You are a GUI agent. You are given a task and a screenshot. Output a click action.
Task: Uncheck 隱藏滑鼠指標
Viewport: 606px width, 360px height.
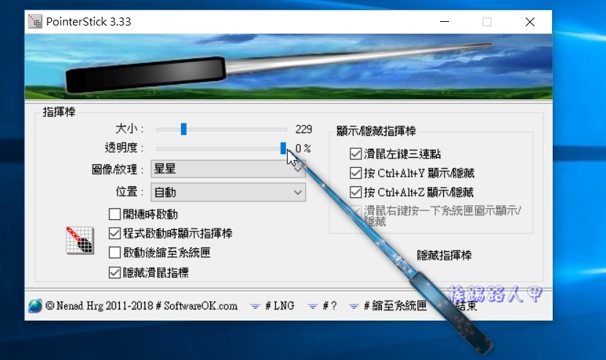[115, 272]
